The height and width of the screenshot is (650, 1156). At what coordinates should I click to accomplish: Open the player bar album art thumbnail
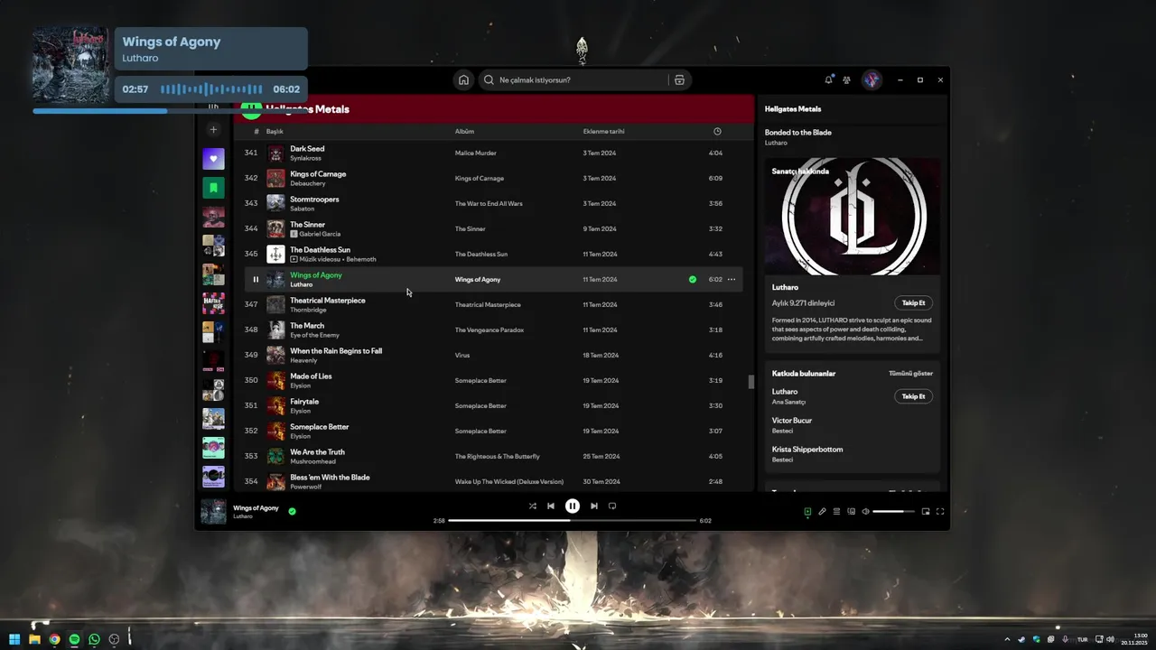click(x=213, y=512)
